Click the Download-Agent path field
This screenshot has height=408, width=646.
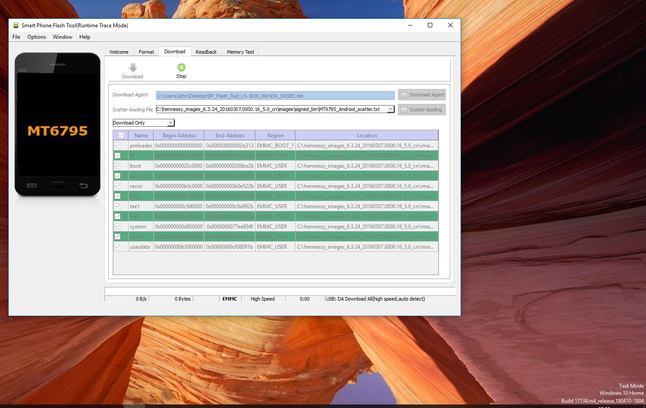(275, 96)
